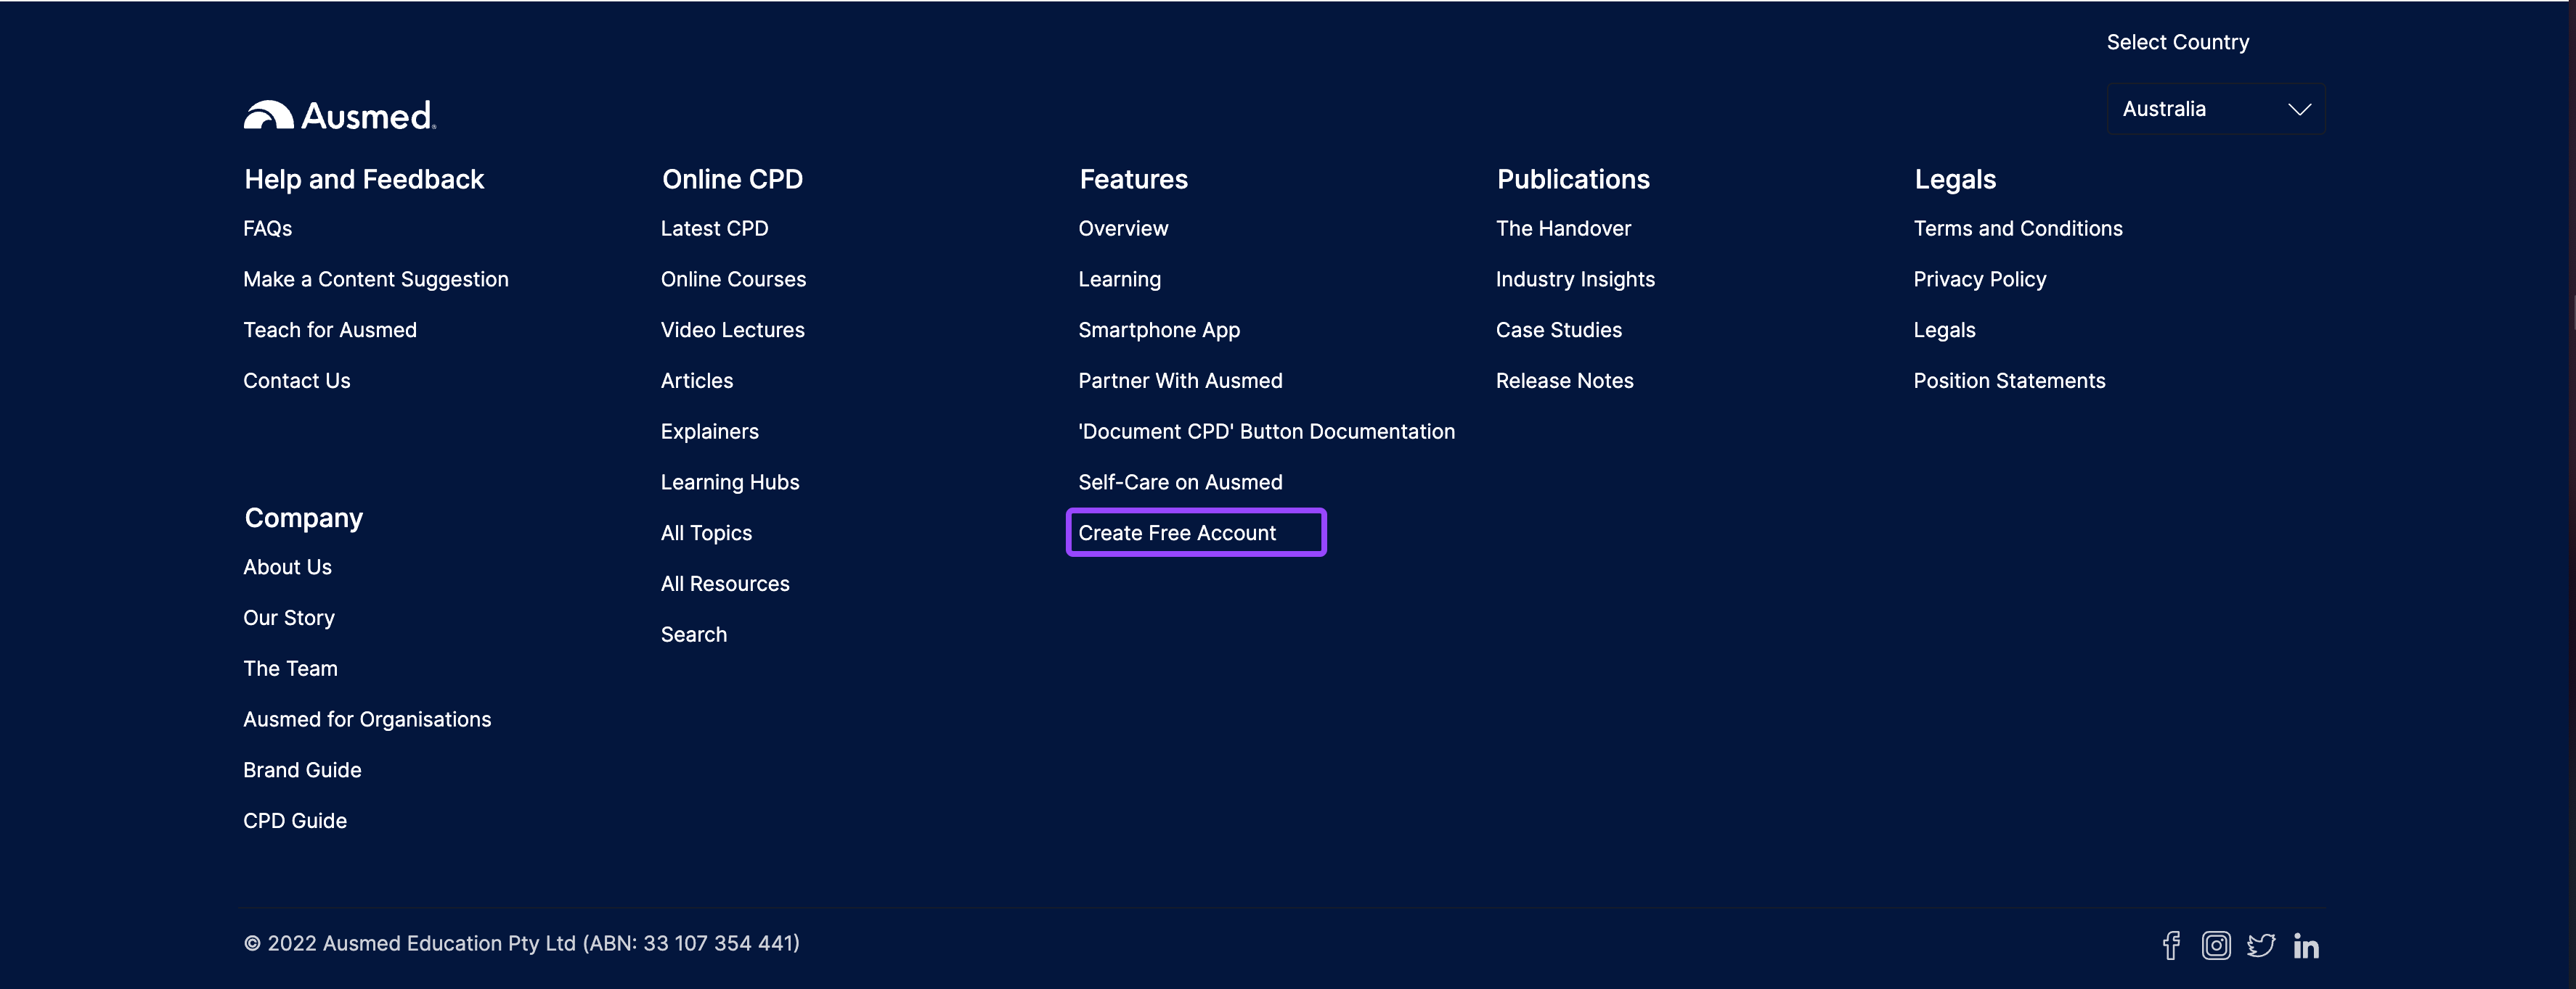Open Ausmed Instagram icon
This screenshot has width=2576, height=989.
pyautogui.click(x=2216, y=945)
